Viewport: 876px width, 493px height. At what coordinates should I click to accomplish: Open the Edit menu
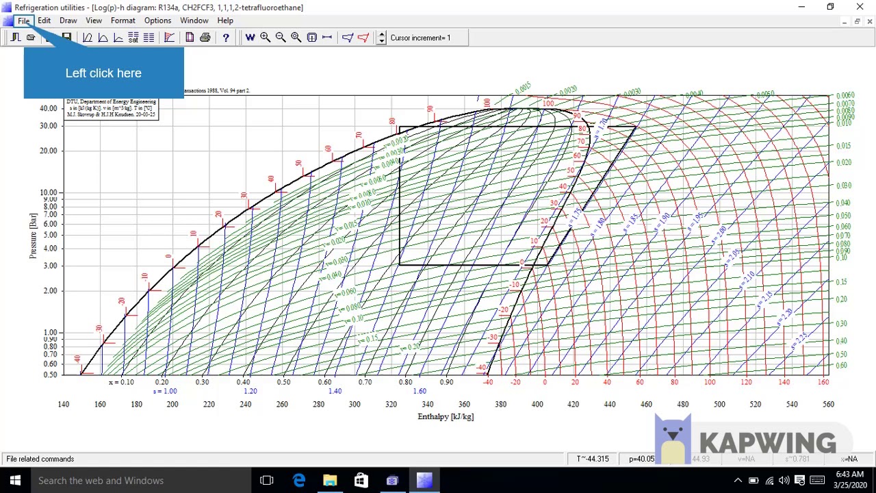coord(44,21)
